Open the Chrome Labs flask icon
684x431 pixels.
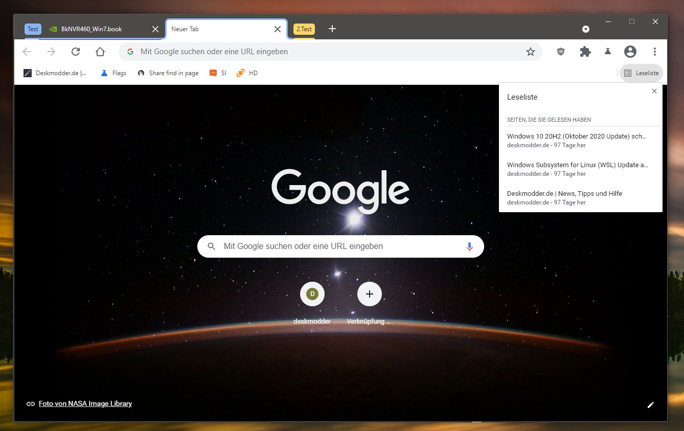(x=608, y=52)
